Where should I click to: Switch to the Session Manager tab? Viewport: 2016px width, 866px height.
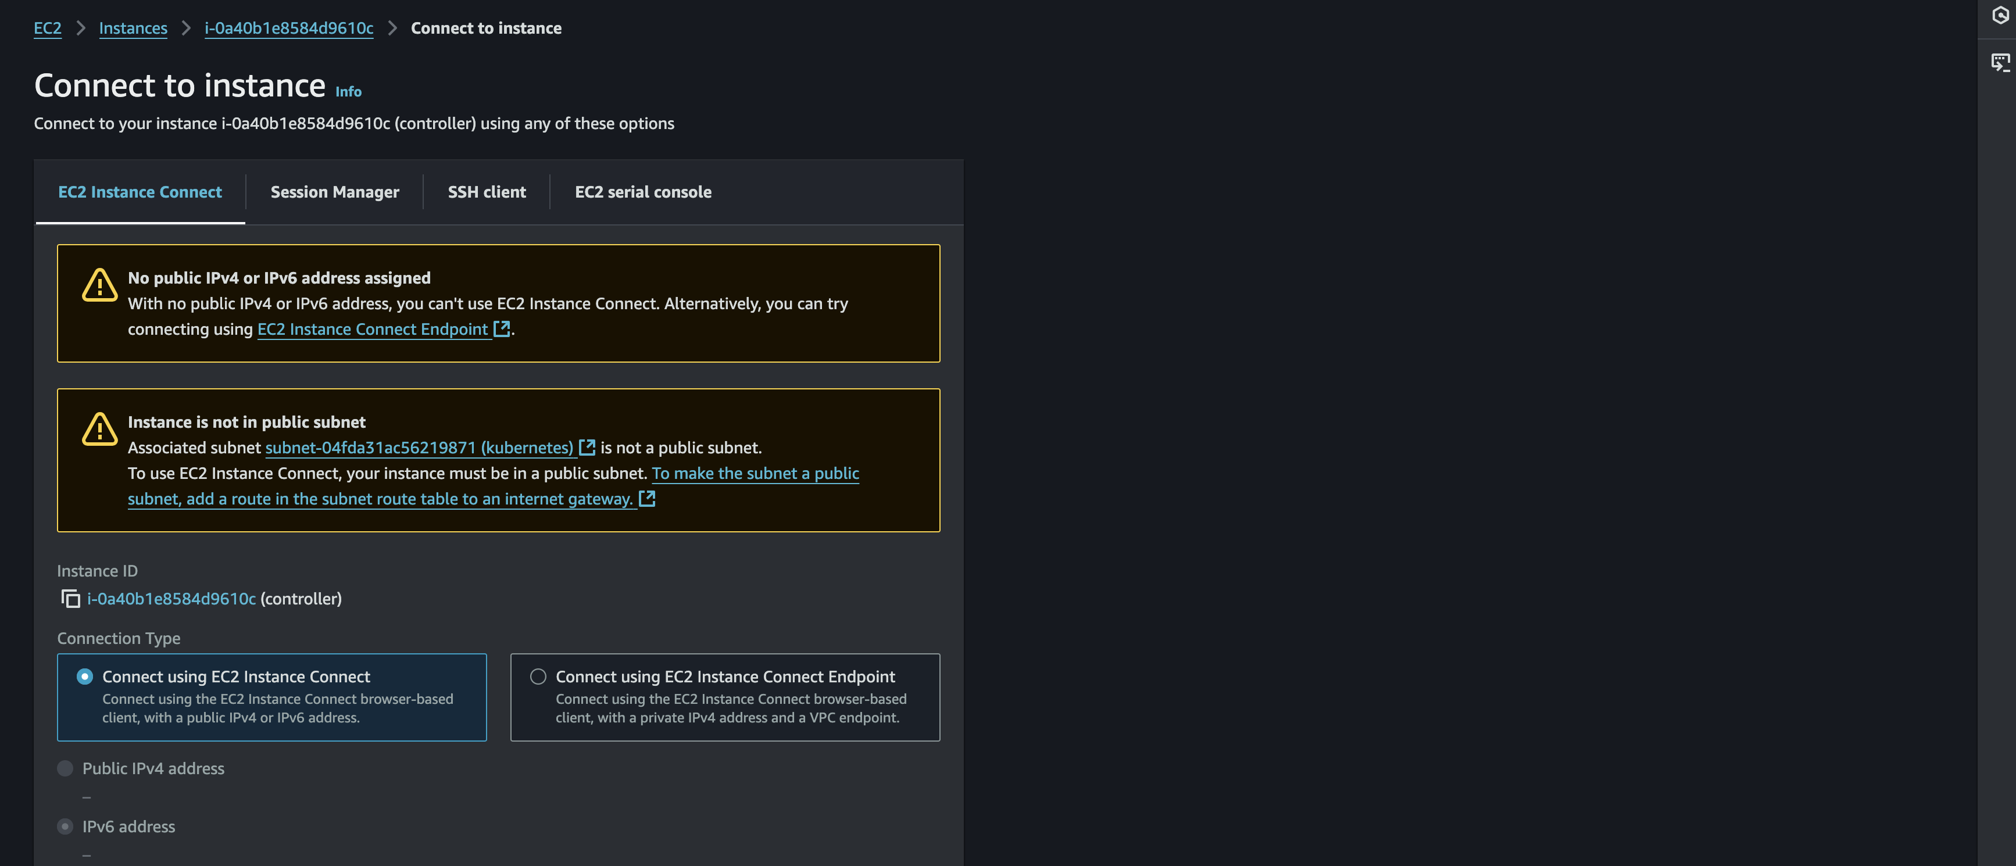[335, 192]
